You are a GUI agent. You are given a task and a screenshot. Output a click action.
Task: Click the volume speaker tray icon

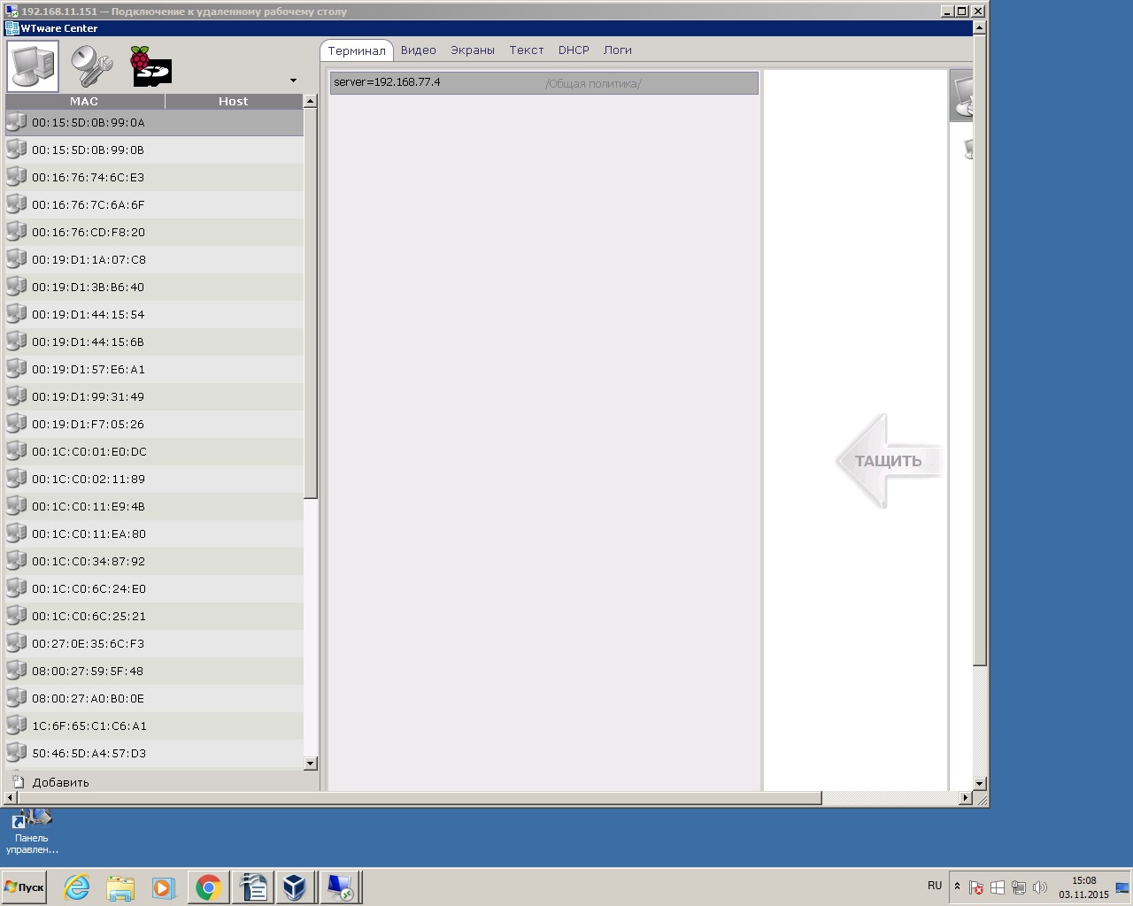[1040, 887]
